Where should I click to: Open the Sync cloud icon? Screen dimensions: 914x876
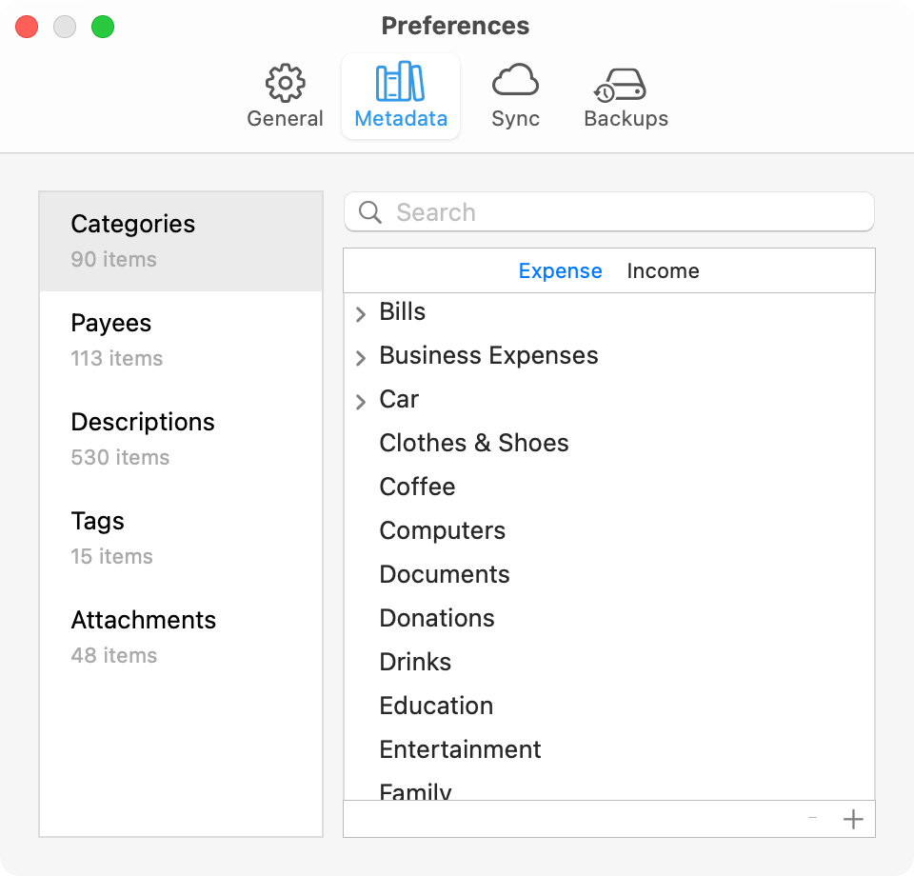(x=515, y=80)
